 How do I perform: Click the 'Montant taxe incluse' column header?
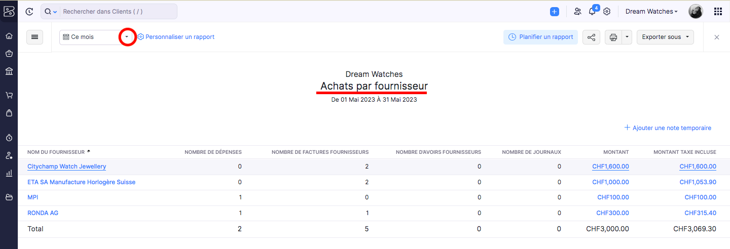[x=685, y=152]
